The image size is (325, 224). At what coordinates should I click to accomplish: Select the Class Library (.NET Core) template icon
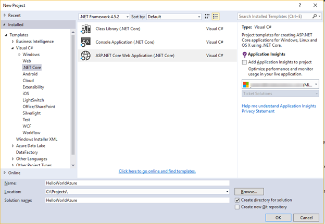coord(85,29)
